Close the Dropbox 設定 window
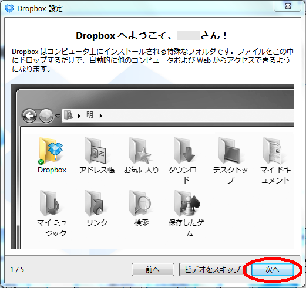 pos(287,6)
